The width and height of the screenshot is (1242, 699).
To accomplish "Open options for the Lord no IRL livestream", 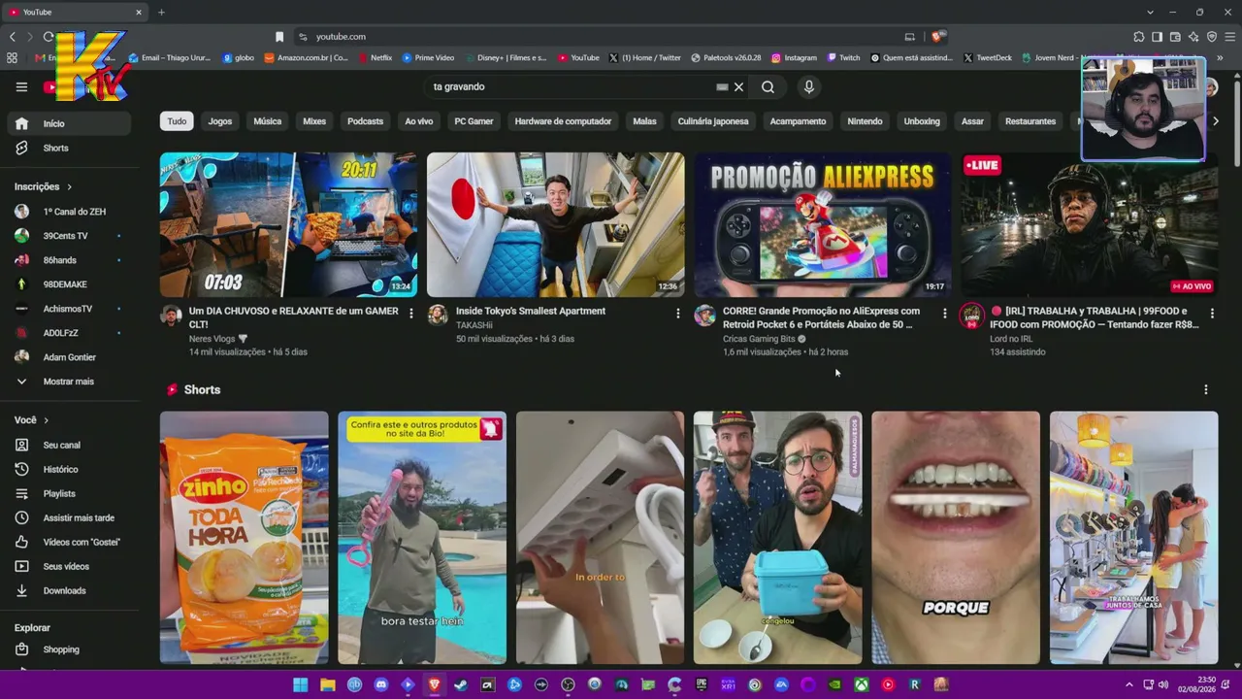I will point(1211,313).
